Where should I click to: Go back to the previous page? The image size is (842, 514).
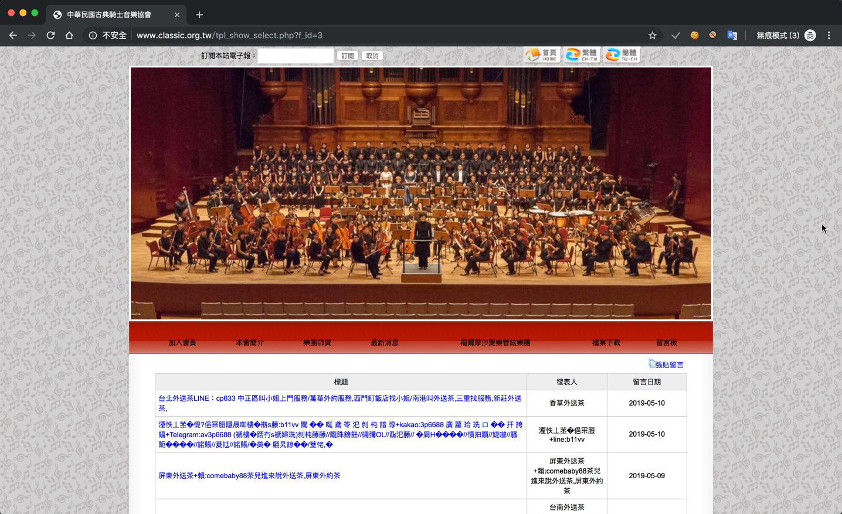13,35
